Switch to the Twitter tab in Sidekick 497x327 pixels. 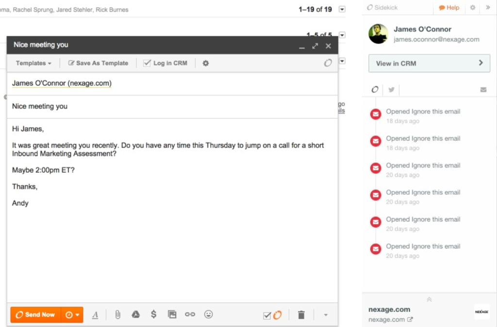tap(391, 90)
